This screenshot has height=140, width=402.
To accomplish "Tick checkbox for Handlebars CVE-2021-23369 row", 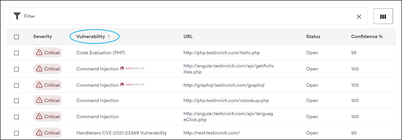I will [17, 133].
